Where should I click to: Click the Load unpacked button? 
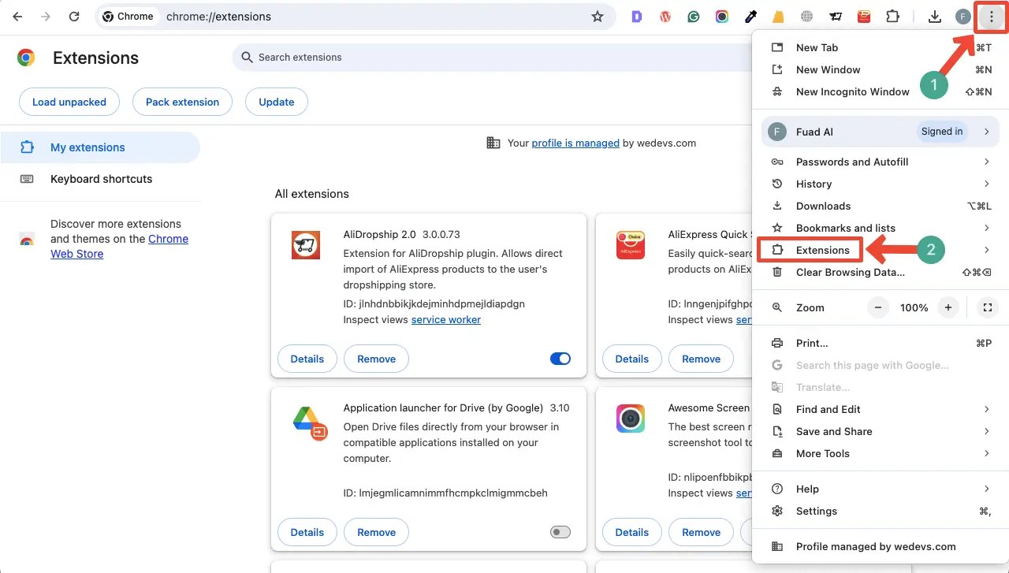click(69, 102)
